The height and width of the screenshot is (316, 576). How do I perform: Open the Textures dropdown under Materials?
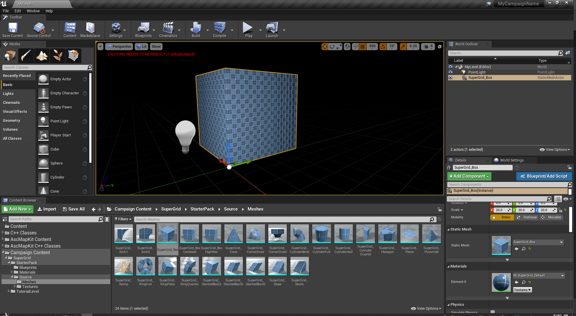(x=522, y=290)
